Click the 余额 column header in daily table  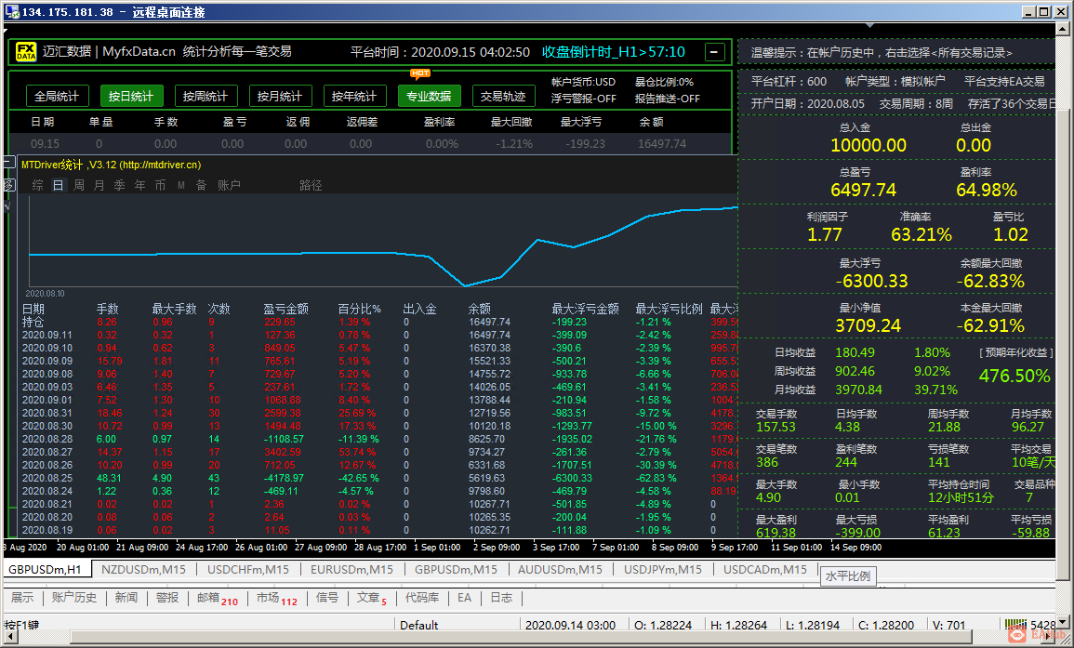coord(480,309)
